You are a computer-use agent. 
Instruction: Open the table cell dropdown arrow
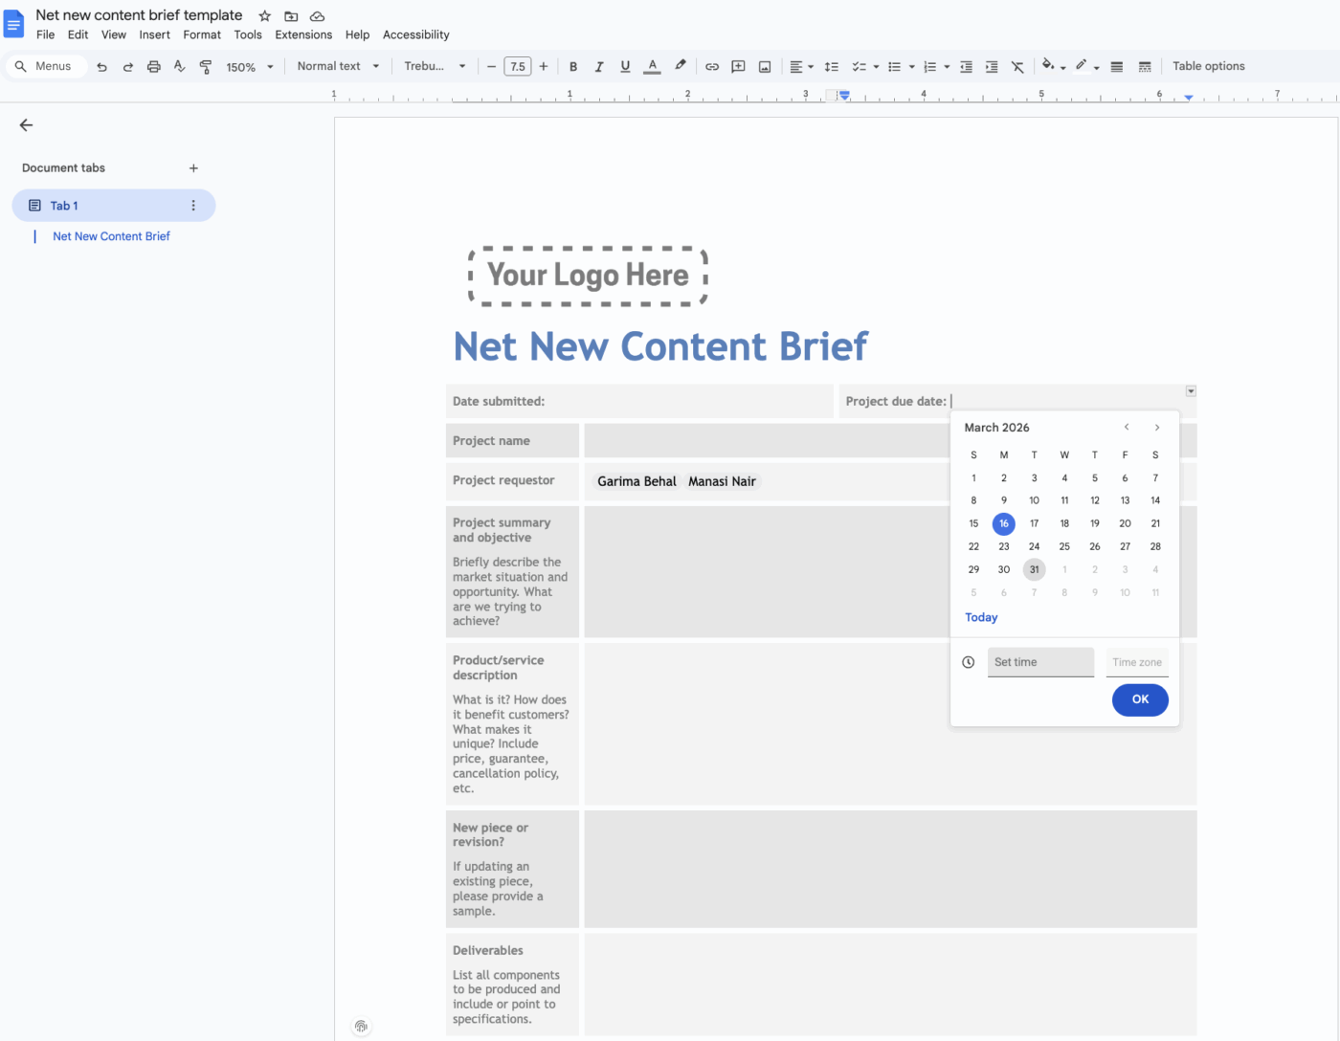point(1191,391)
